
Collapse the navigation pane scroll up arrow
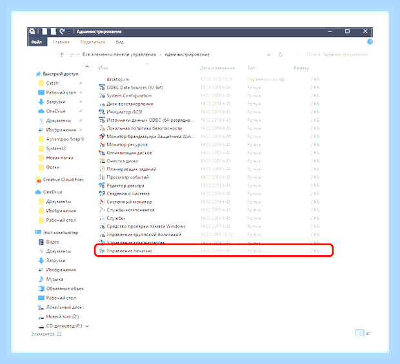[x=87, y=67]
